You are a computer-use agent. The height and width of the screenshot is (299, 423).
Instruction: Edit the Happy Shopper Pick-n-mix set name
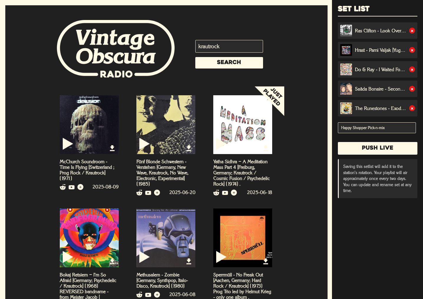click(377, 128)
